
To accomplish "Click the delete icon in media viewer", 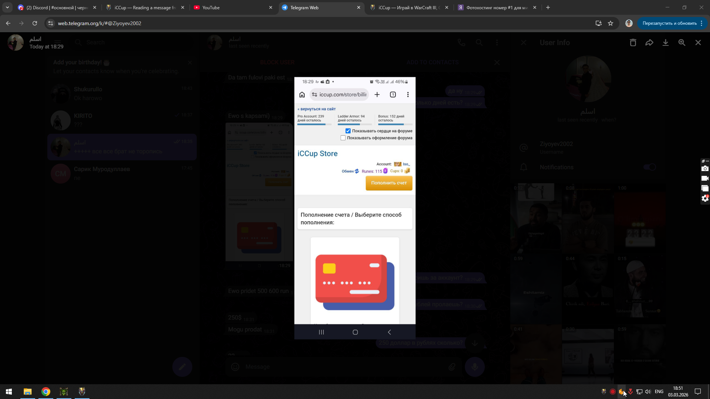I will [633, 42].
